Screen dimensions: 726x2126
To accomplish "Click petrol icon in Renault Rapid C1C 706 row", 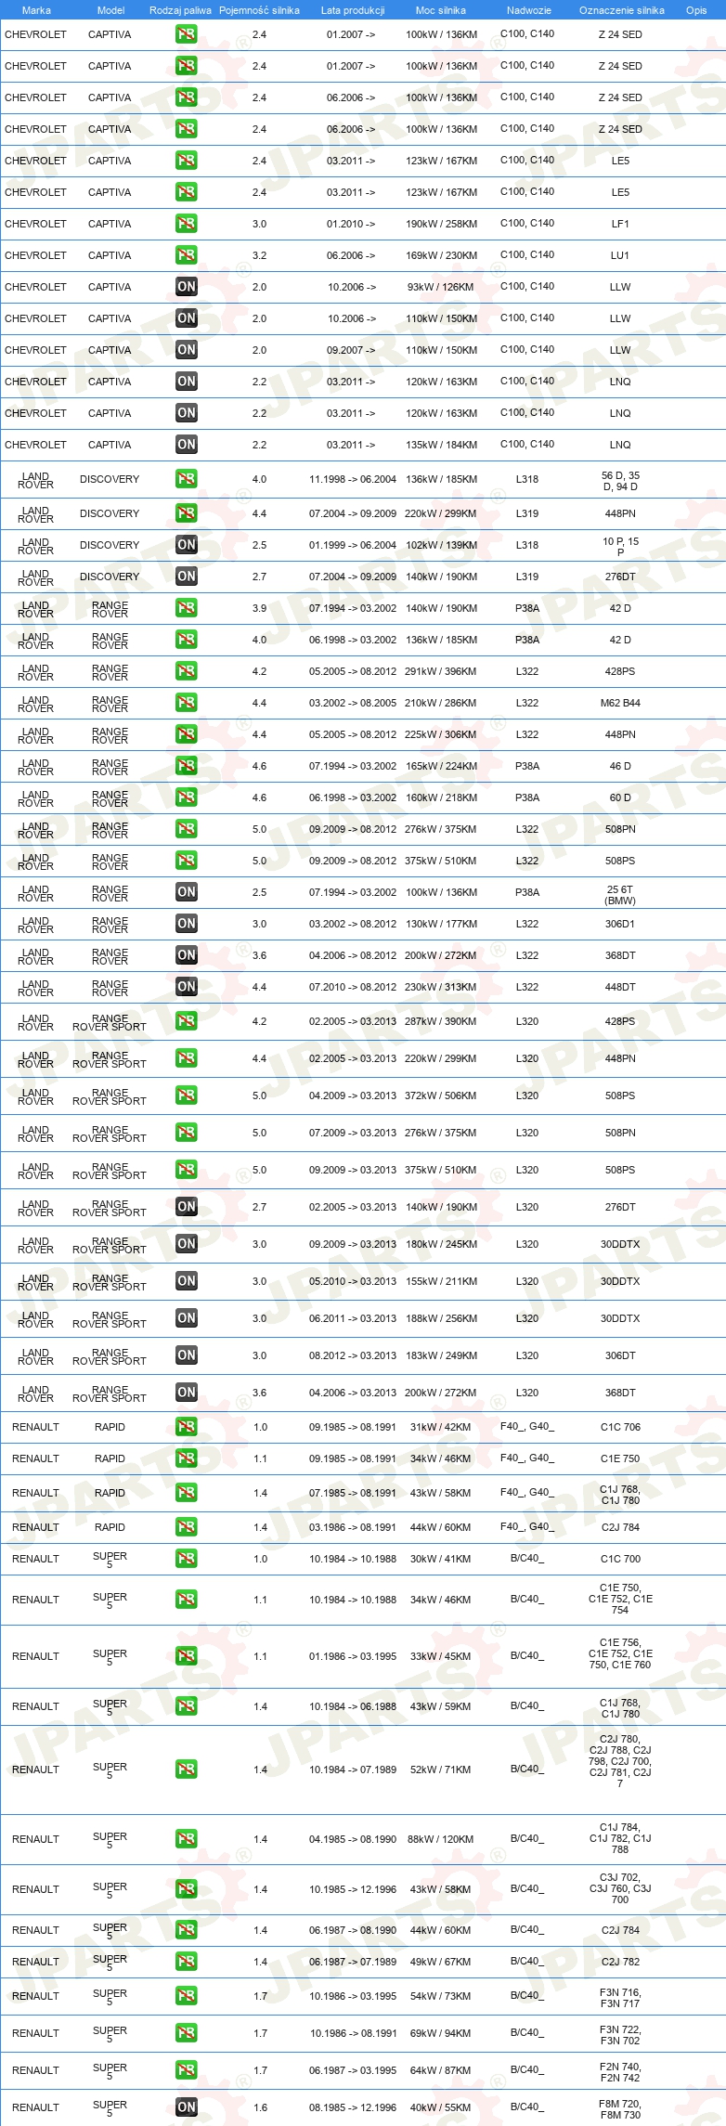I will tap(186, 1427).
